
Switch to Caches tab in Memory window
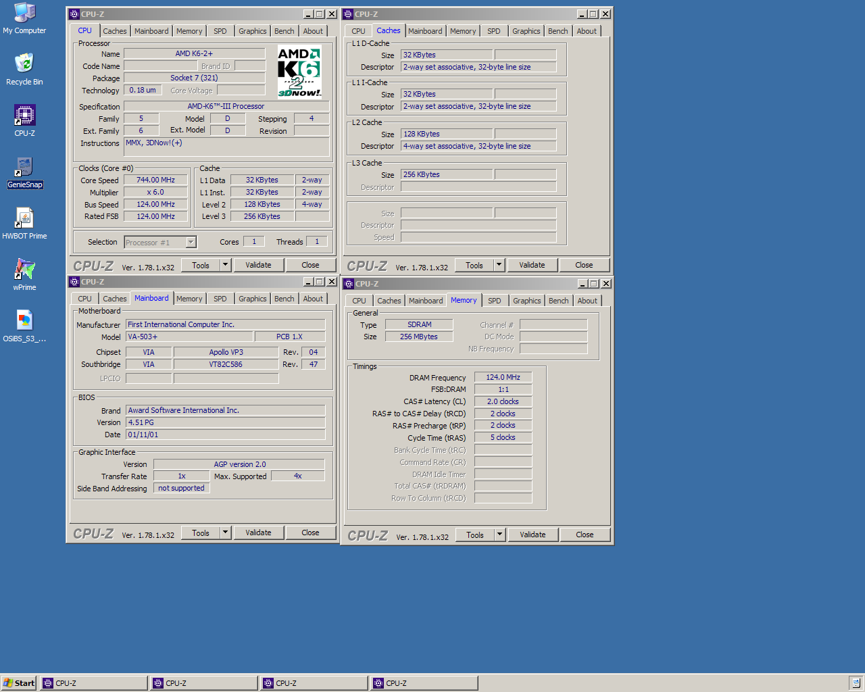tap(389, 301)
